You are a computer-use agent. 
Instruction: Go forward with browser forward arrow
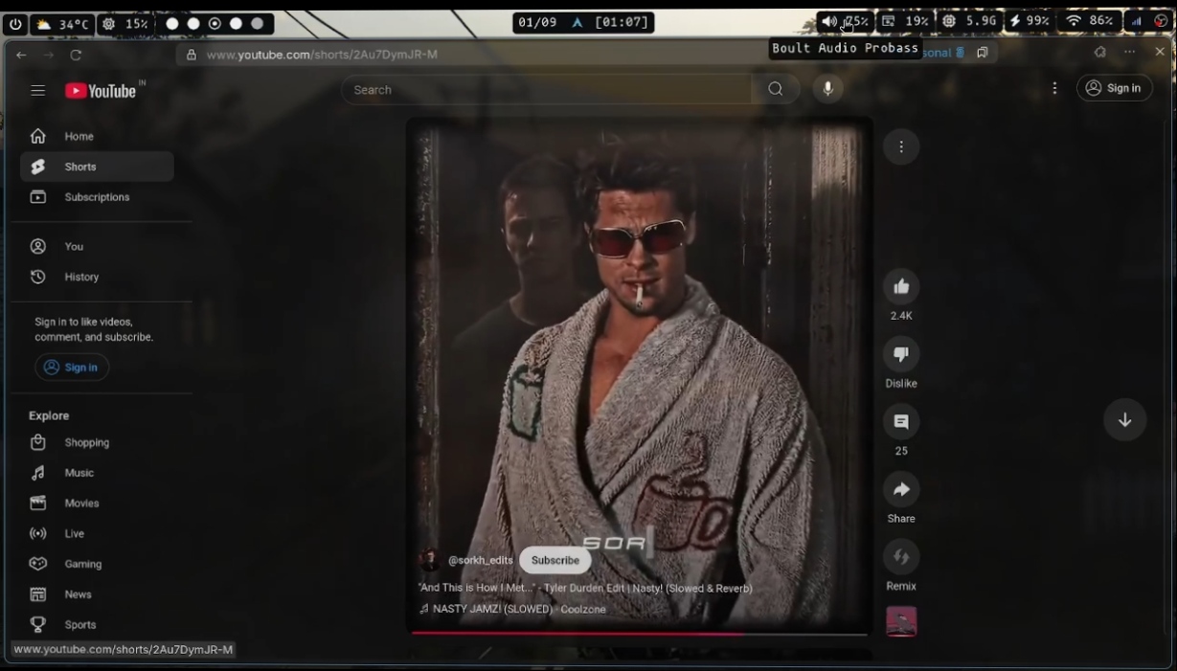[x=48, y=55]
